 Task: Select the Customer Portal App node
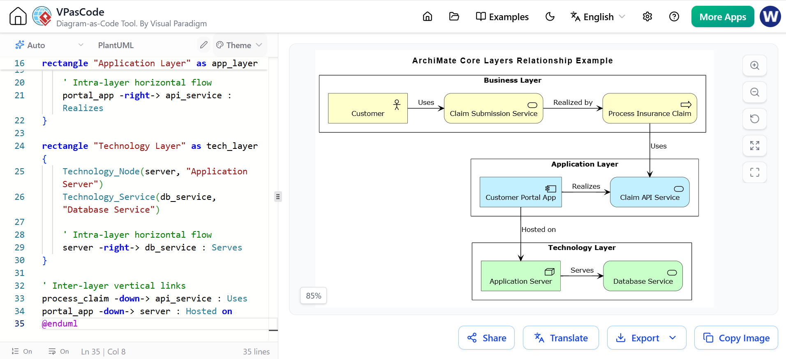tap(520, 192)
